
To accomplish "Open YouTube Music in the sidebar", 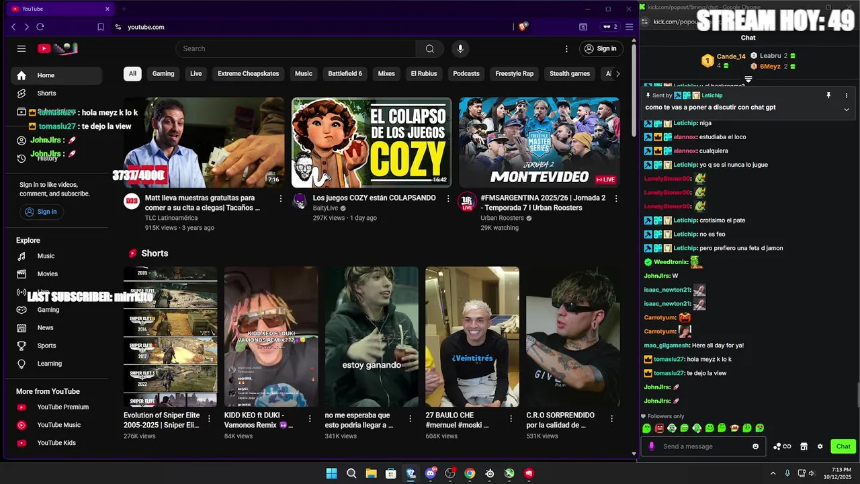I will [x=56, y=425].
